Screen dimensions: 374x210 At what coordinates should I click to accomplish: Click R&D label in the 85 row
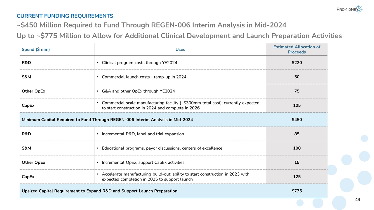tap(26, 134)
